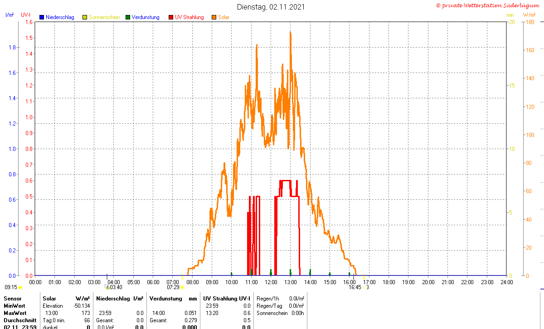544x329 pixels.
Task: Click the sunset marker next to 16:45
Action: pos(364,287)
